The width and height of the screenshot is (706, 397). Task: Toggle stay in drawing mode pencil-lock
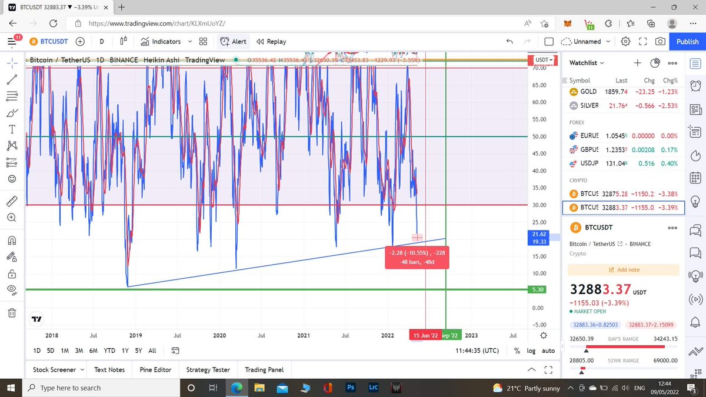tap(12, 256)
